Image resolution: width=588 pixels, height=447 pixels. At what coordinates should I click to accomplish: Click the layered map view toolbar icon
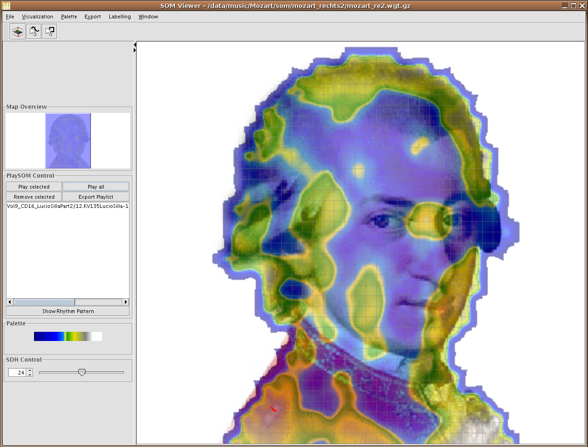(x=17, y=32)
